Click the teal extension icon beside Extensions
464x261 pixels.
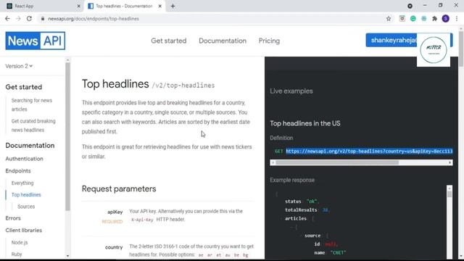[x=423, y=19]
